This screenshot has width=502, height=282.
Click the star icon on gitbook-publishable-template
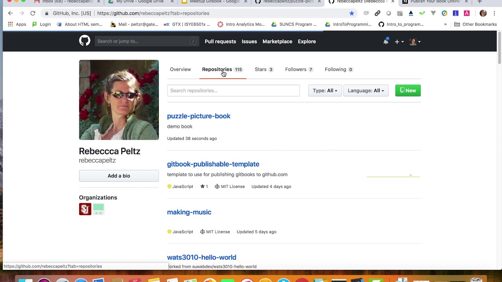point(202,186)
